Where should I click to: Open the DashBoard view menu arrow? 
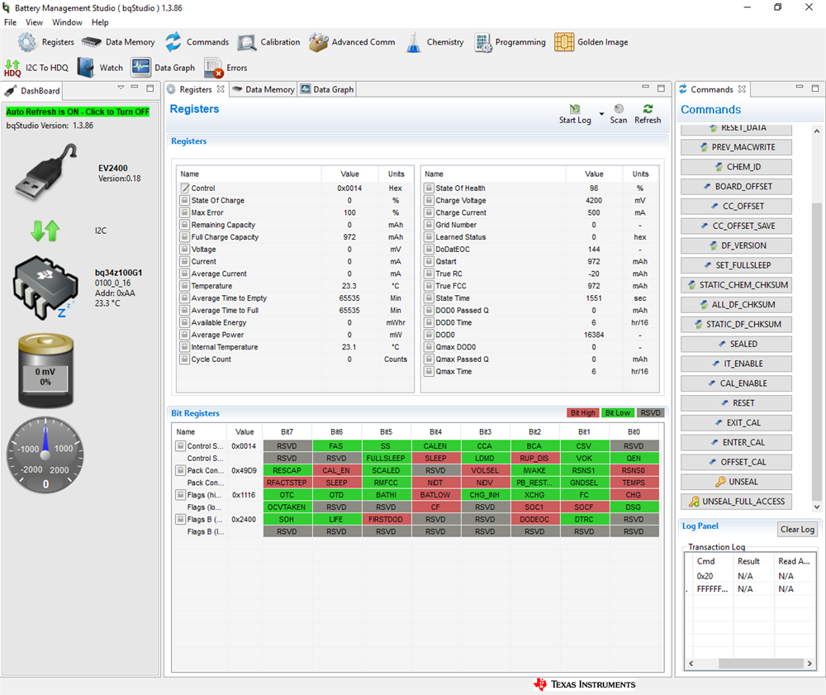[x=121, y=88]
